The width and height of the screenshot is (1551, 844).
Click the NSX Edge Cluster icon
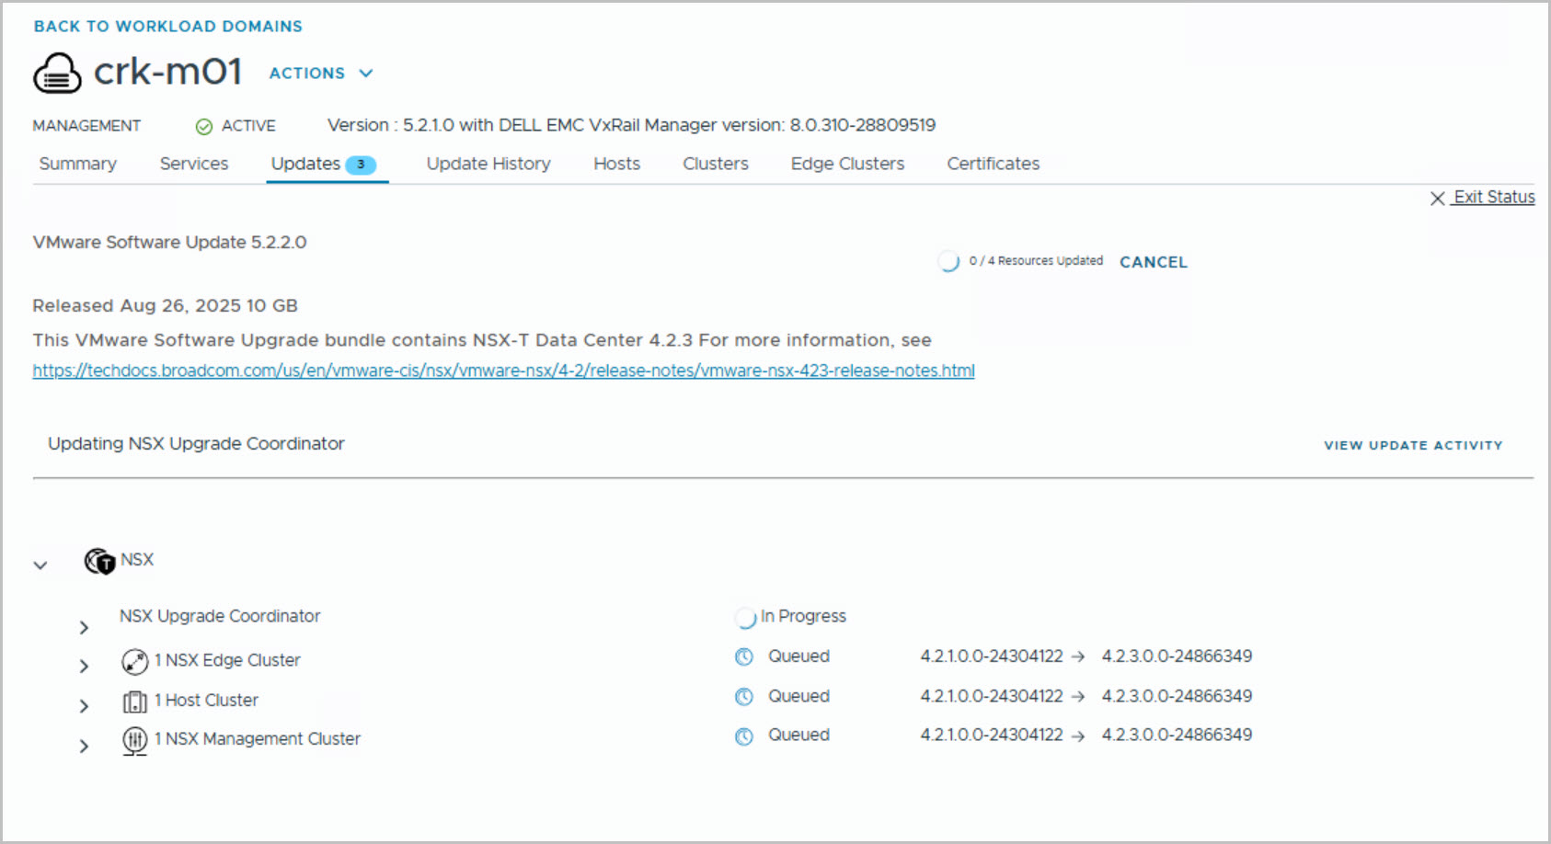point(134,661)
